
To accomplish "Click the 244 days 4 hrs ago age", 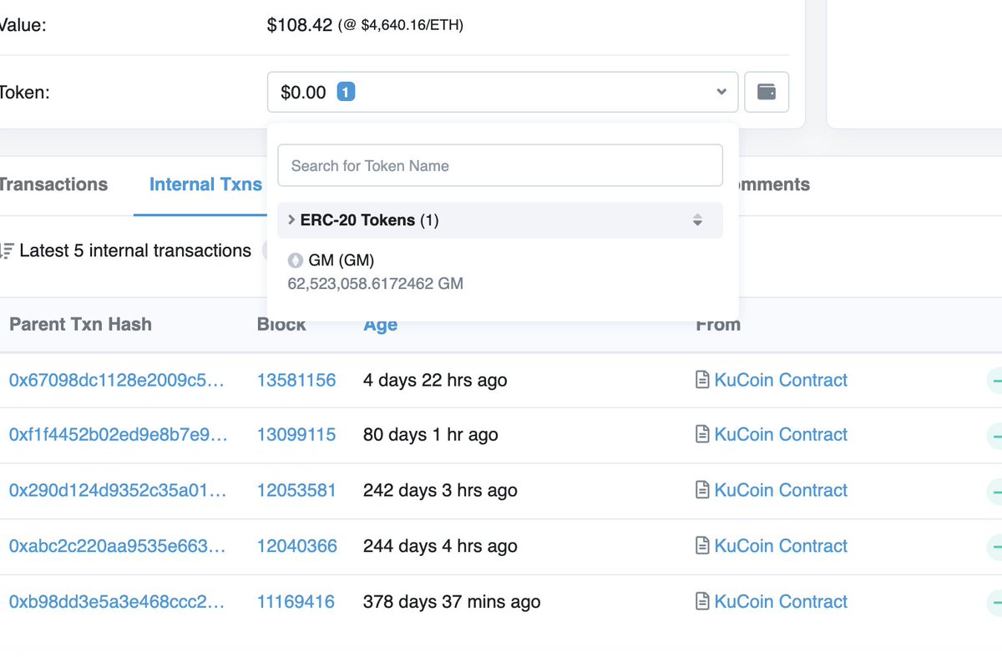I will pyautogui.click(x=440, y=546).
